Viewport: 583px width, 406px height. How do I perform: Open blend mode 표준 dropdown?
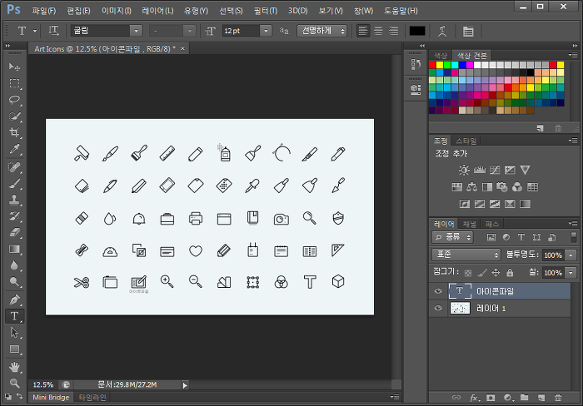[466, 255]
